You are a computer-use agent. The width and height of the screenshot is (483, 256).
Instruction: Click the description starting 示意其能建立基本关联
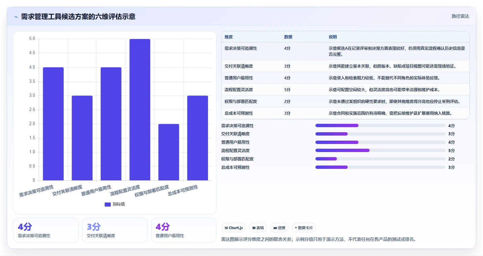coord(392,66)
